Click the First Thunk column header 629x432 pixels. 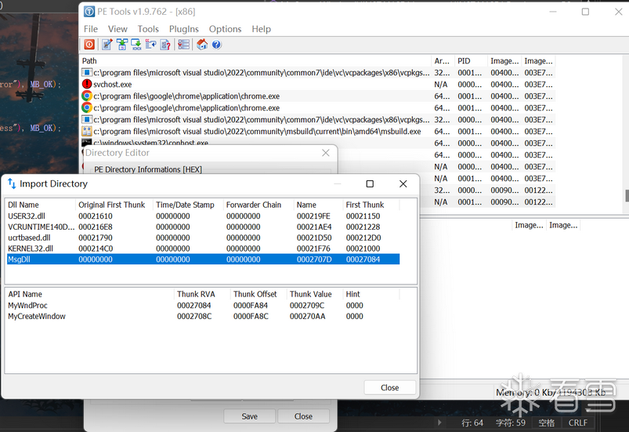(x=371, y=205)
